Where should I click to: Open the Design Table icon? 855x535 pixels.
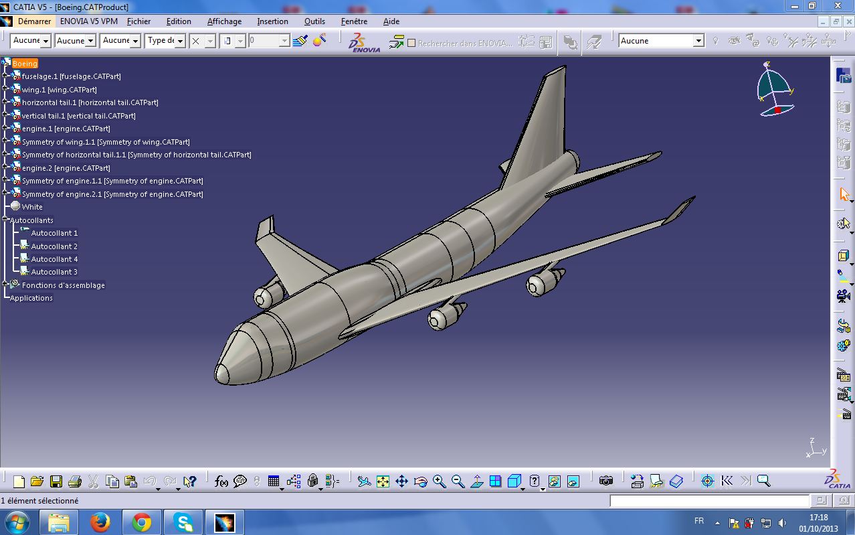click(x=273, y=481)
